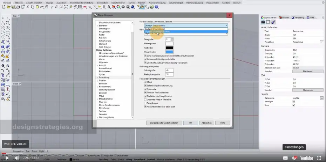
Task: Click the Hilfe button in the dialog
Action: click(223, 123)
